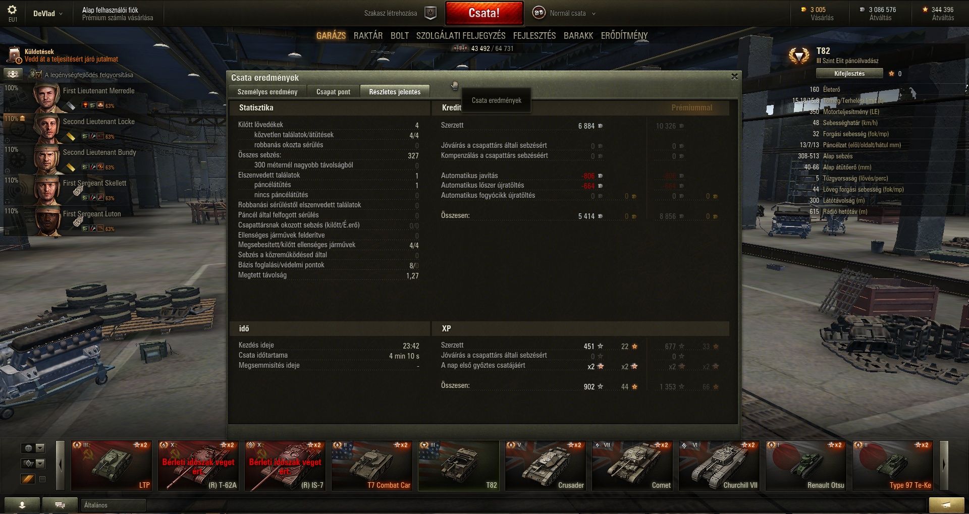This screenshot has height=514, width=969.
Task: Click the bottom-right notification center button
Action: click(946, 505)
